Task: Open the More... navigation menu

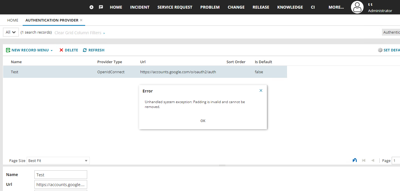Action: tap(336, 7)
